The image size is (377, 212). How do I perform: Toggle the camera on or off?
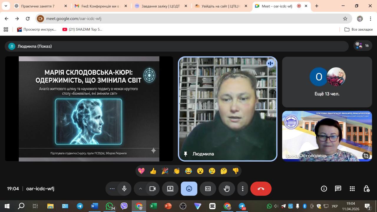click(x=152, y=189)
